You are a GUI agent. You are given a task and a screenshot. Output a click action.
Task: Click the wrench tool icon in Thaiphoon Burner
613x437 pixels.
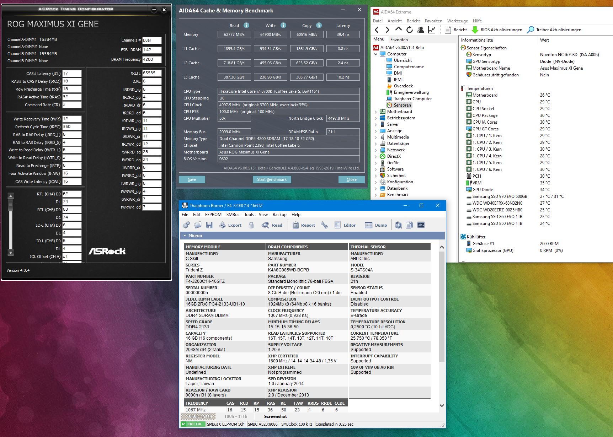(x=324, y=225)
